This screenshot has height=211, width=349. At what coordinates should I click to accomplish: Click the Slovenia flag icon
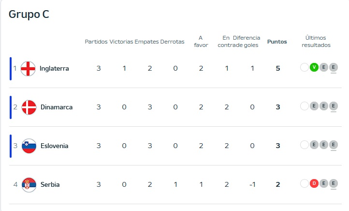tap(29, 146)
